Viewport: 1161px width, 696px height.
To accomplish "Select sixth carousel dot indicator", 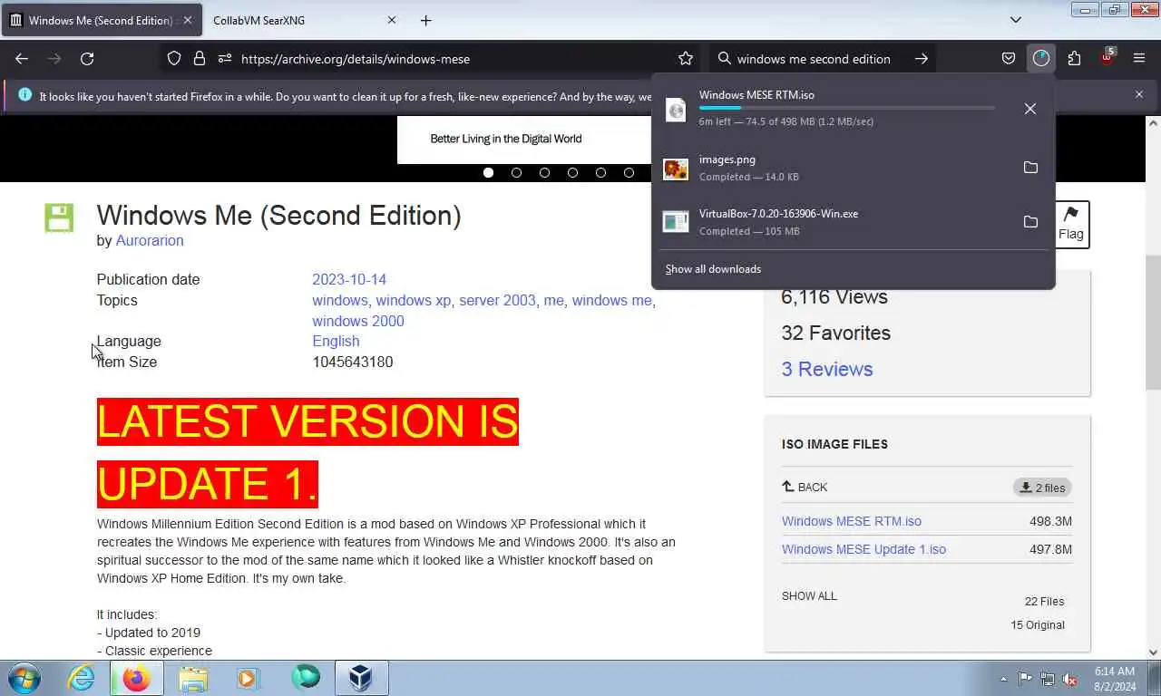I will [x=629, y=172].
